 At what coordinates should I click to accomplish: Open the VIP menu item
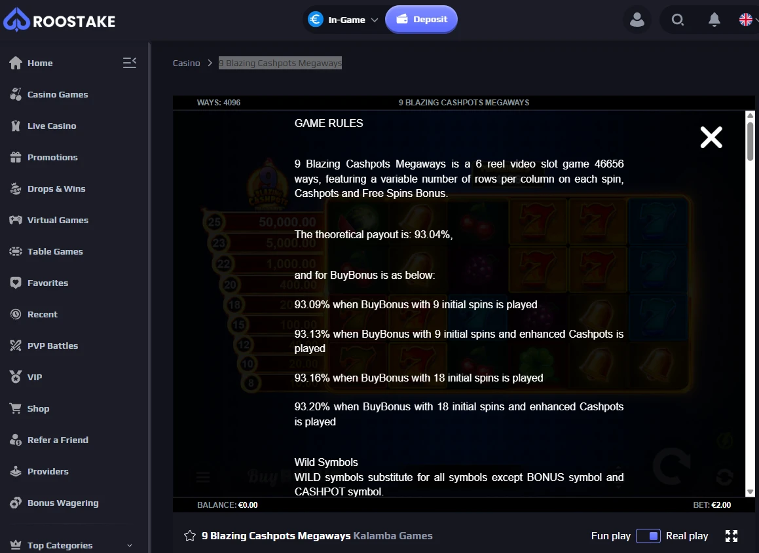click(x=35, y=377)
